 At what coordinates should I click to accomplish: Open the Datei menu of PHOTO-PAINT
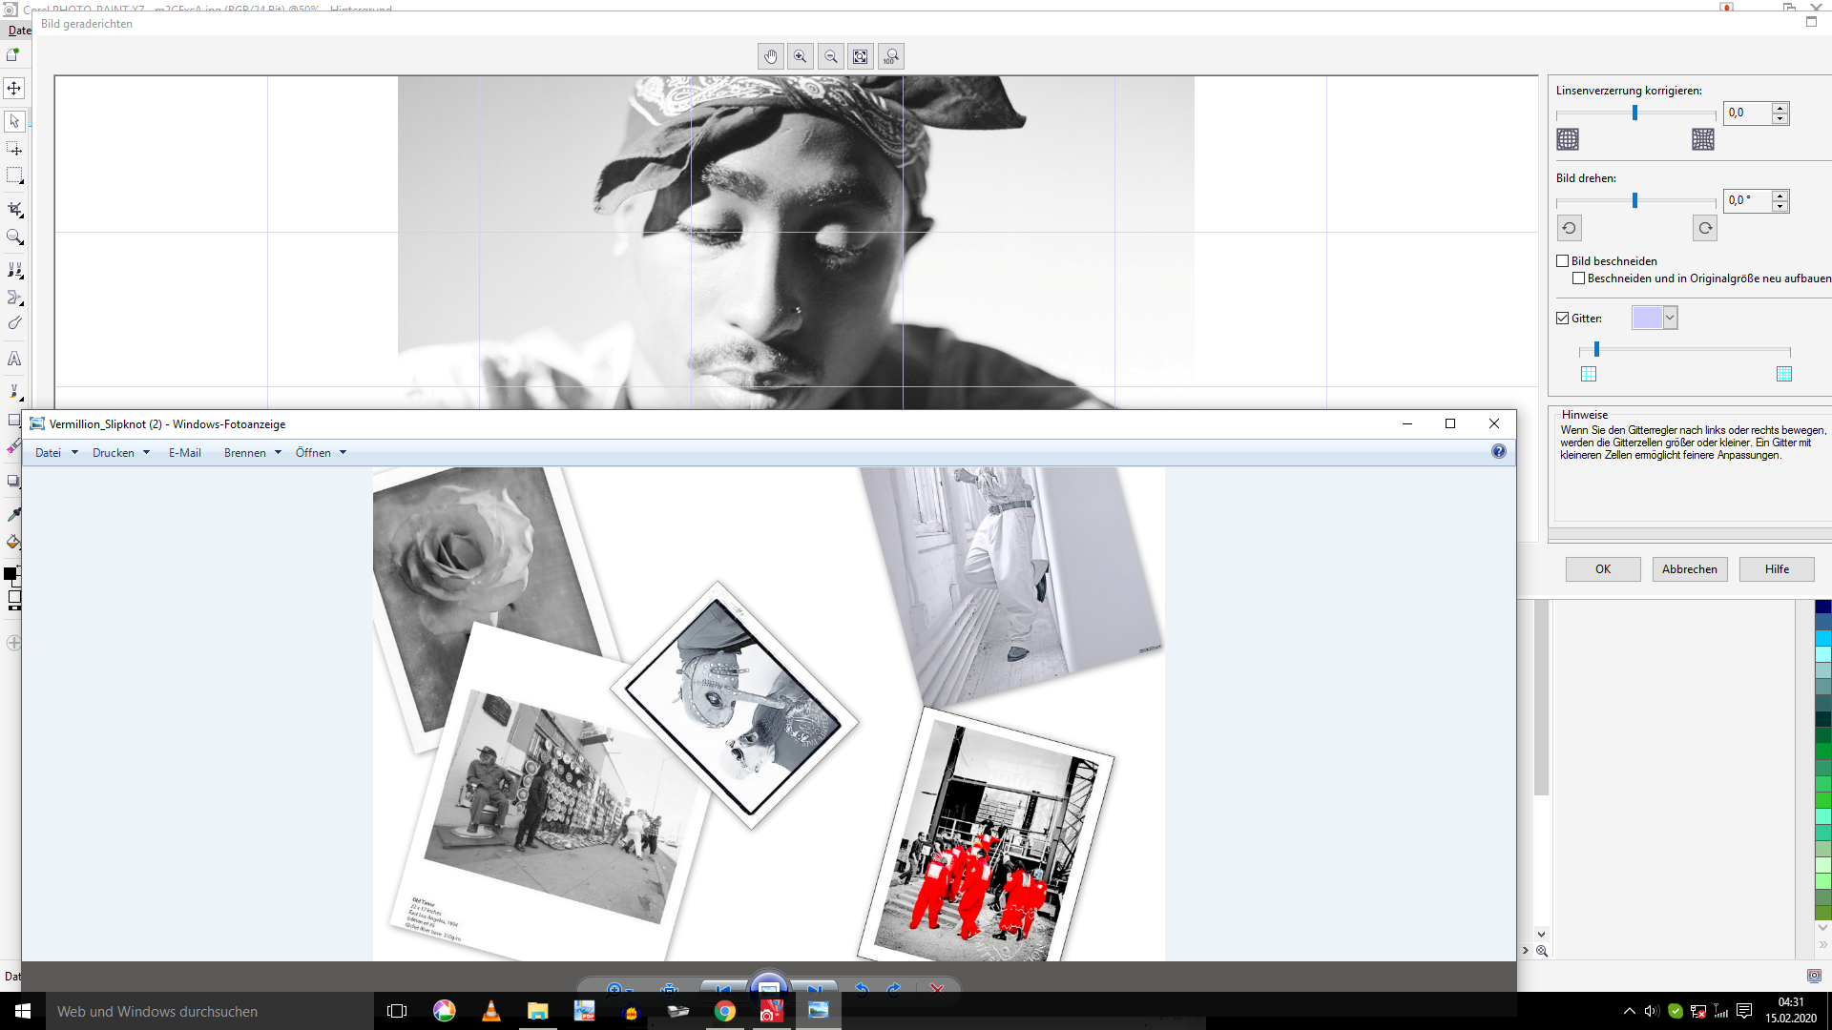point(19,31)
